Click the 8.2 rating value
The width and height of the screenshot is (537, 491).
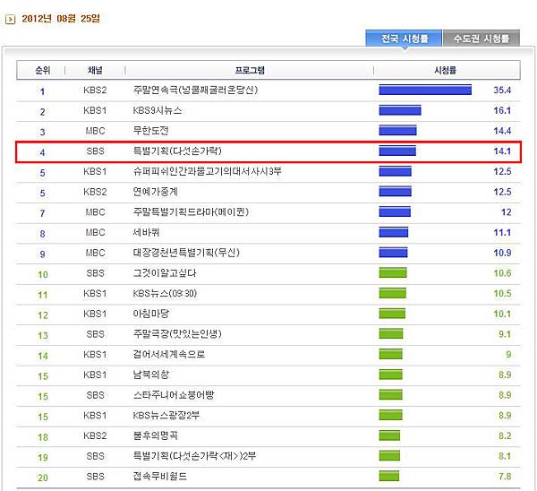(505, 435)
